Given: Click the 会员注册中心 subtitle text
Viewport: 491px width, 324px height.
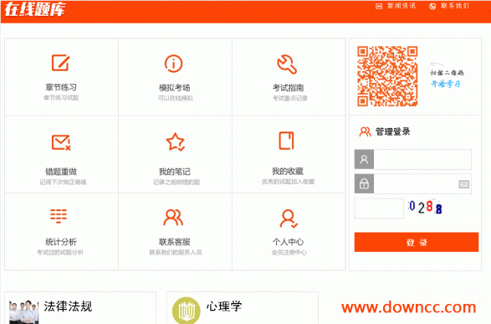Looking at the screenshot, I should click(x=289, y=253).
